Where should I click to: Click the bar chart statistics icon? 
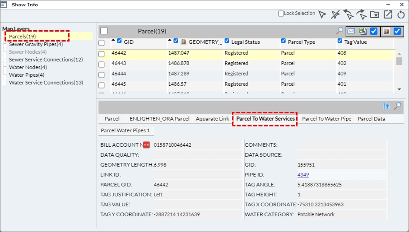coord(386,31)
